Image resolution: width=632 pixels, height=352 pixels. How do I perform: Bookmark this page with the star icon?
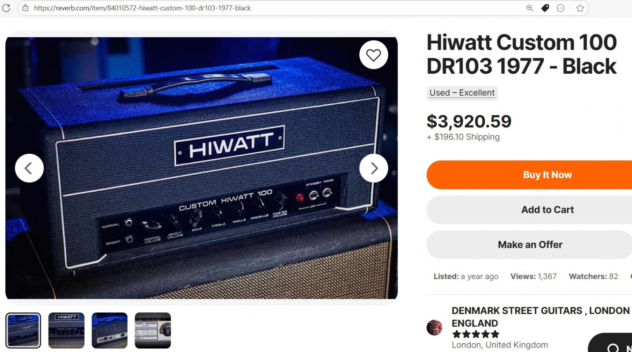point(580,8)
